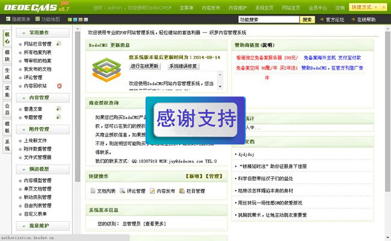Collapse the 批量维护 menu section
391x241 pixels.
click(43, 226)
